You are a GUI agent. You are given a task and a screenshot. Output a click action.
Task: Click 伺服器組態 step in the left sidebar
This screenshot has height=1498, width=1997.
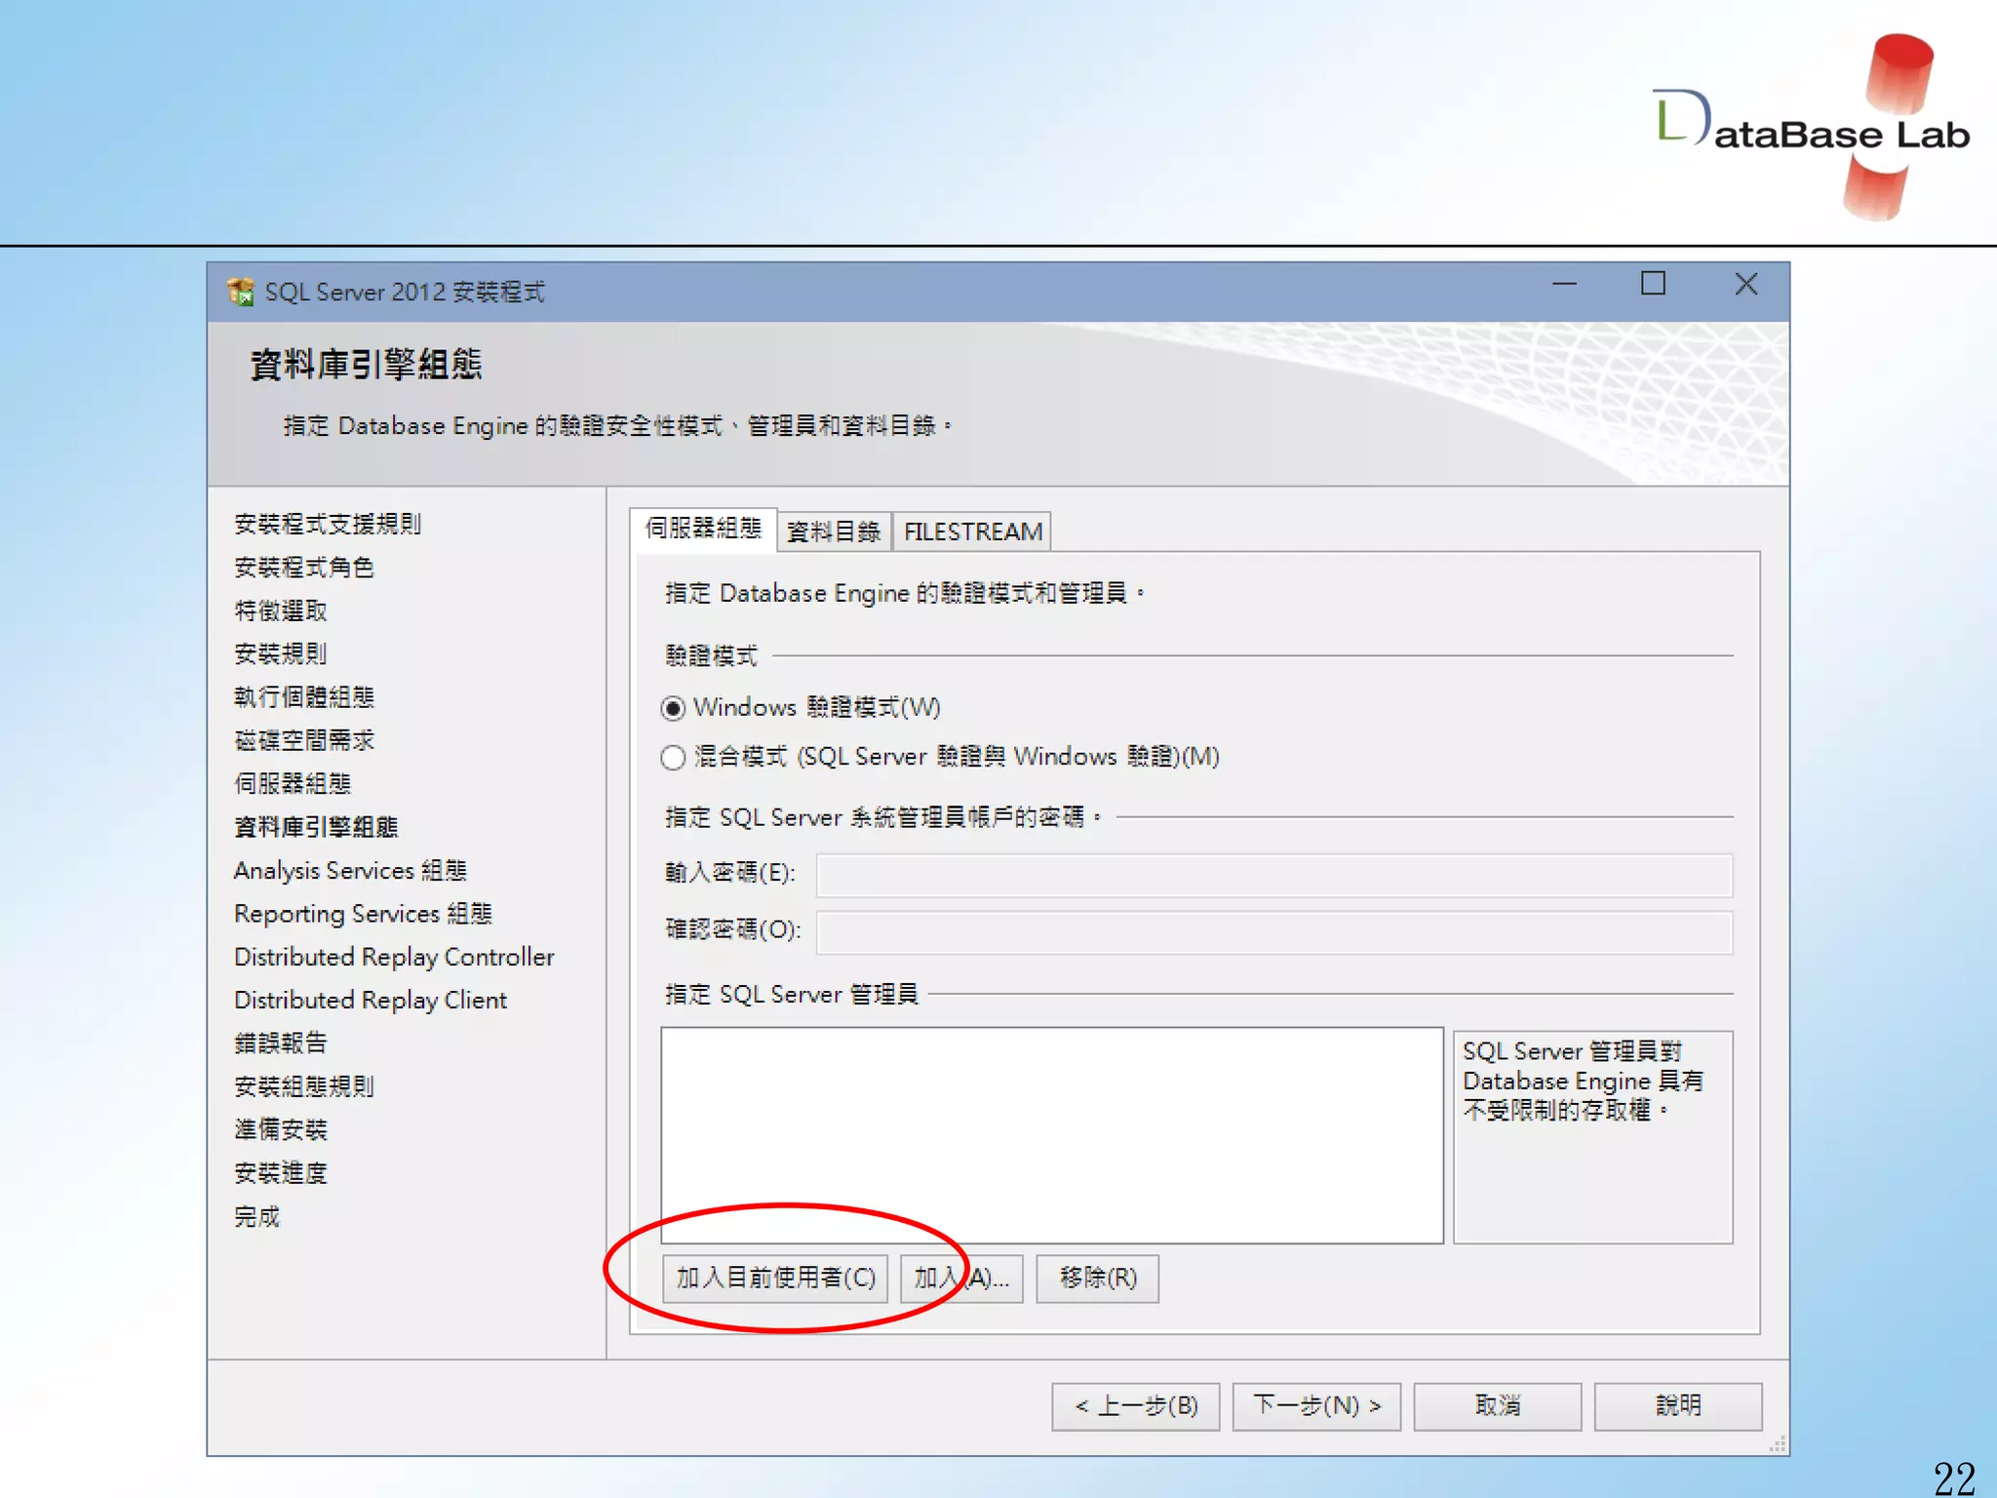(x=293, y=784)
